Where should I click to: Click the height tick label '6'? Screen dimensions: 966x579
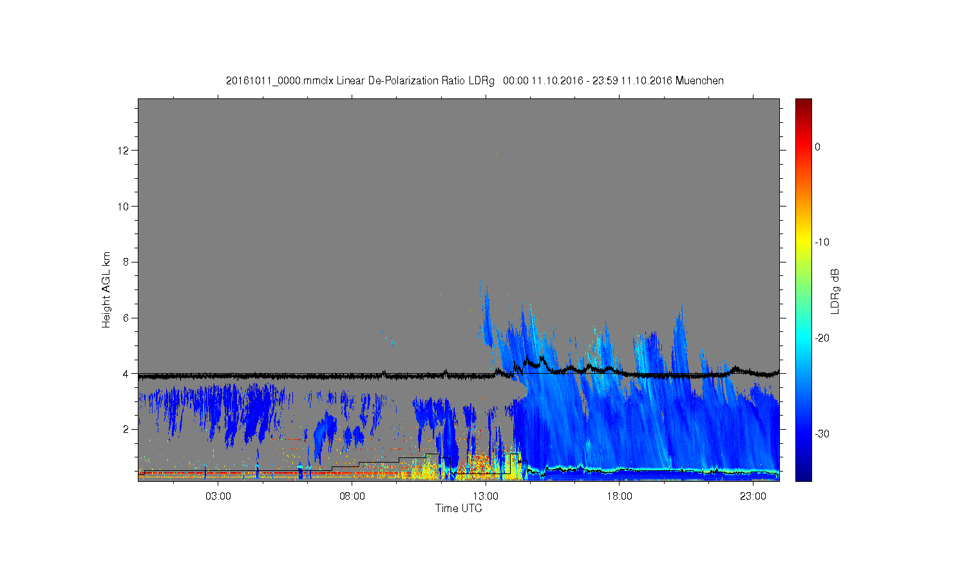[126, 318]
